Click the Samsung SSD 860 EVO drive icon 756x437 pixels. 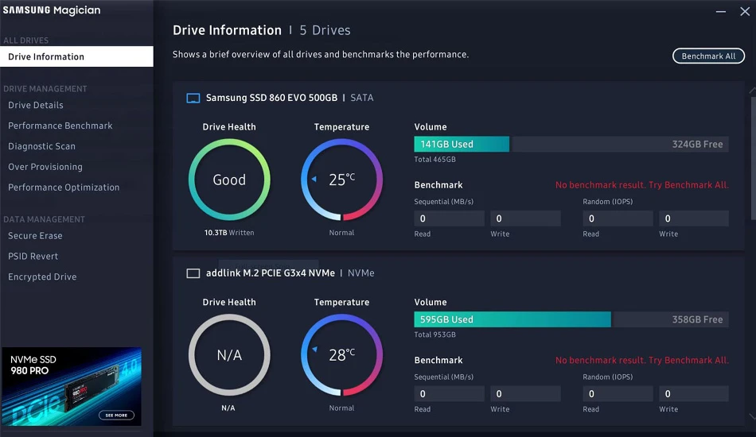click(x=193, y=99)
